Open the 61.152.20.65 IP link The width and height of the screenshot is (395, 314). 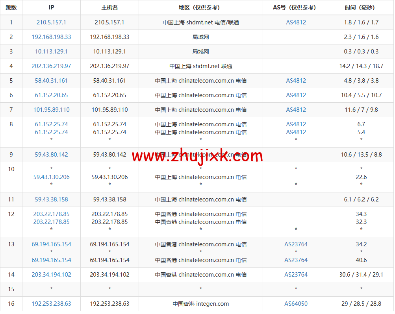(51, 95)
